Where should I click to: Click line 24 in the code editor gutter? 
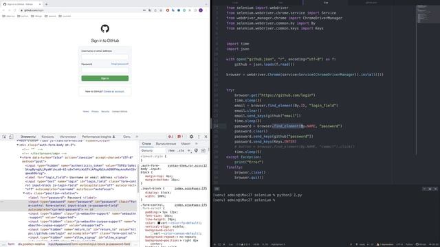coord(216,126)
